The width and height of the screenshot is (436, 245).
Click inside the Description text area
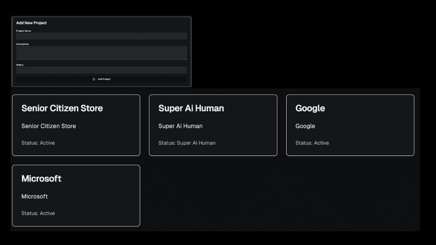coord(101,53)
